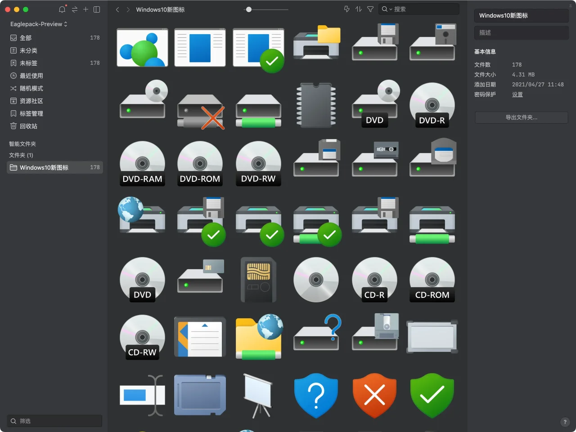576x432 pixels.
Task: Click the plus add button in the sidebar header
Action: [85, 9]
